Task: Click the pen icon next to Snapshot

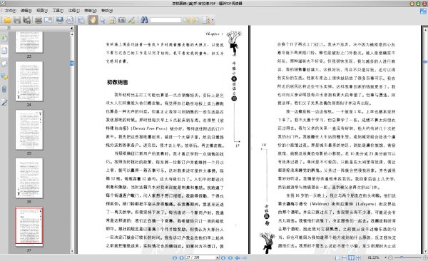Action: tap(131, 20)
